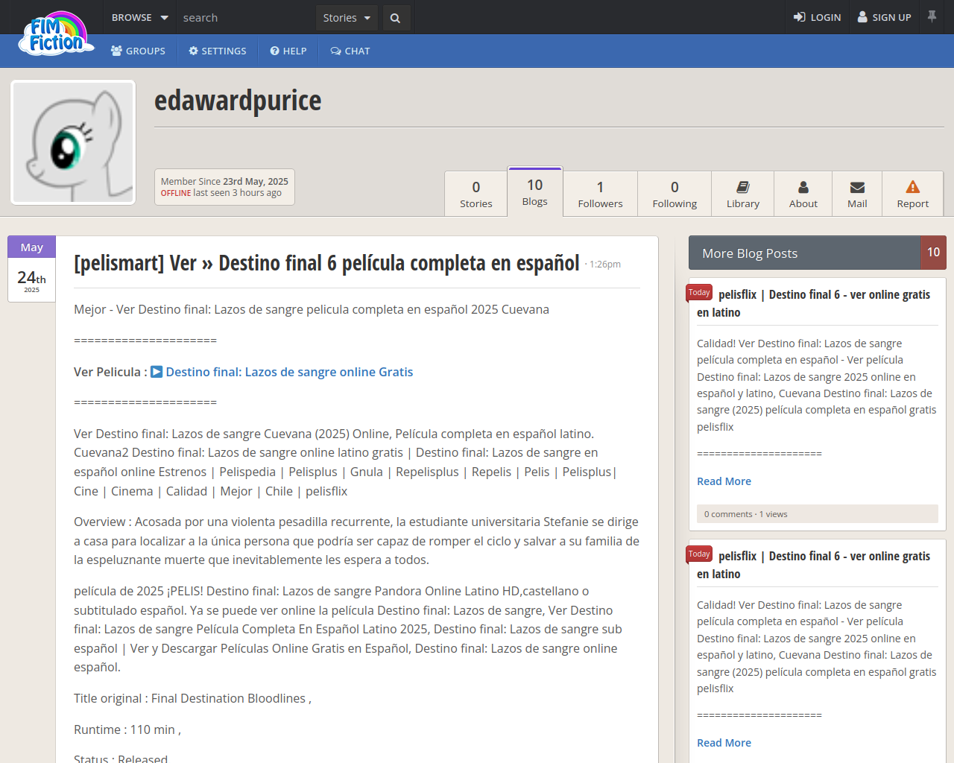The width and height of the screenshot is (954, 763).
Task: Click the edawardpurice username heading
Action: tap(238, 101)
